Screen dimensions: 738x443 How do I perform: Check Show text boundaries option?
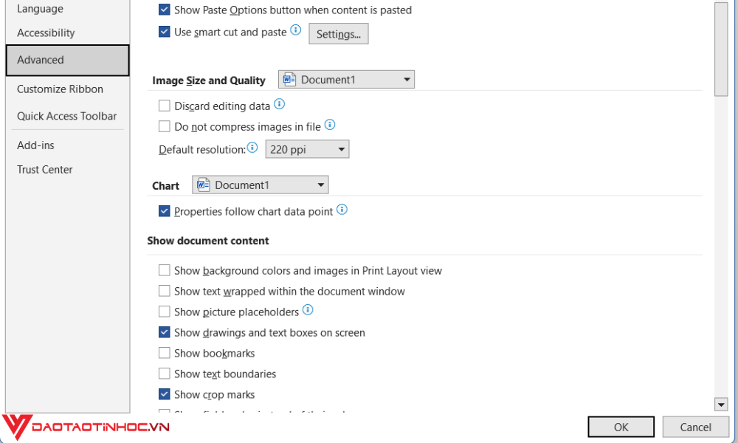(x=164, y=374)
